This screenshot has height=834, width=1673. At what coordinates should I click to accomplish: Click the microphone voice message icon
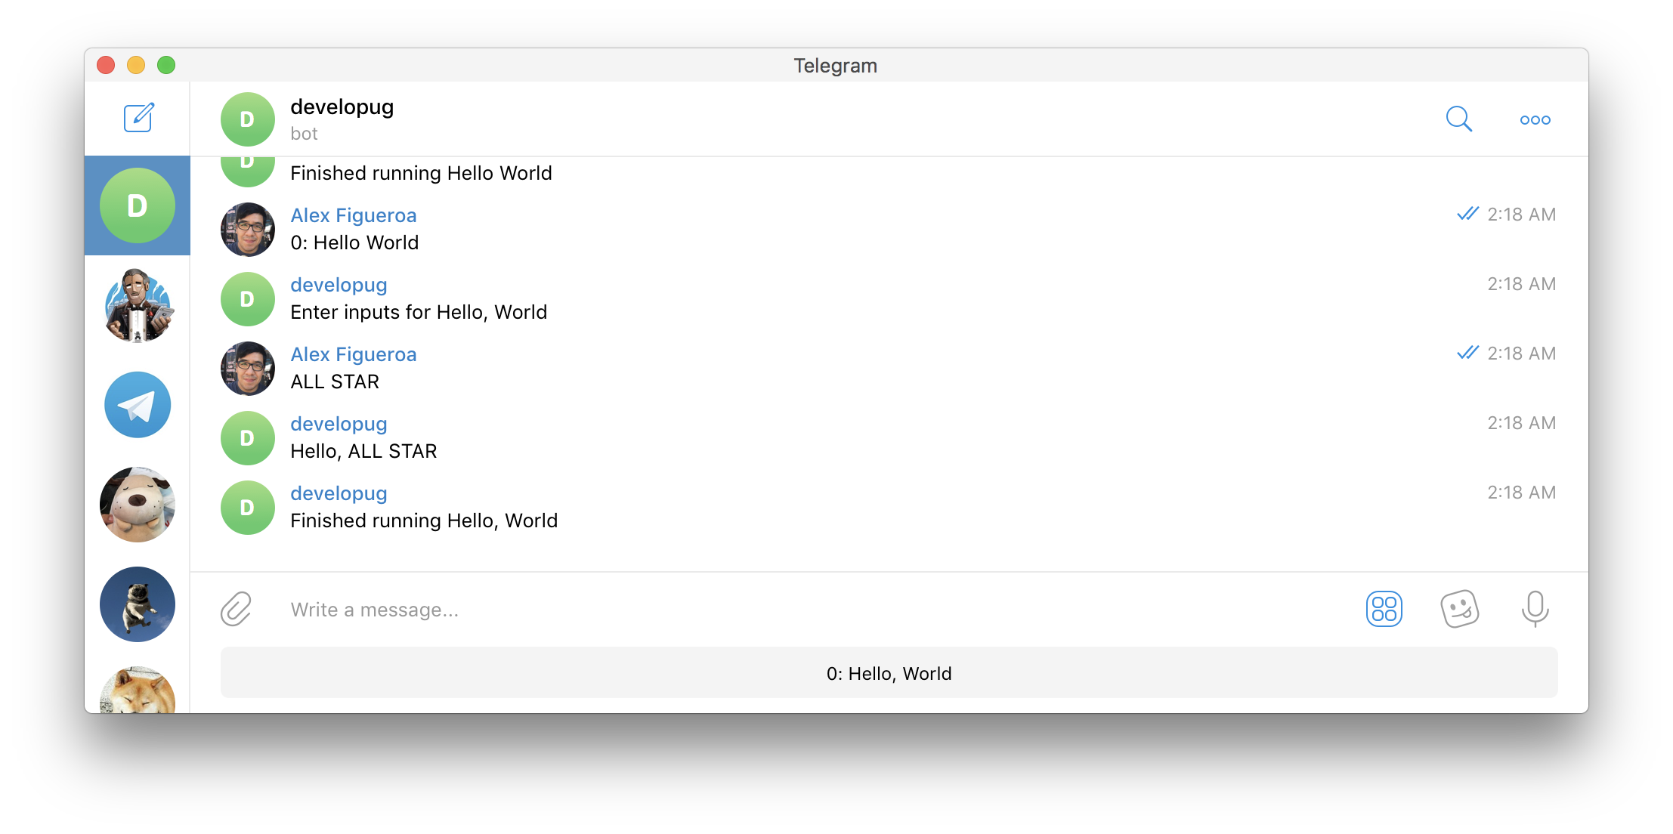[1535, 609]
